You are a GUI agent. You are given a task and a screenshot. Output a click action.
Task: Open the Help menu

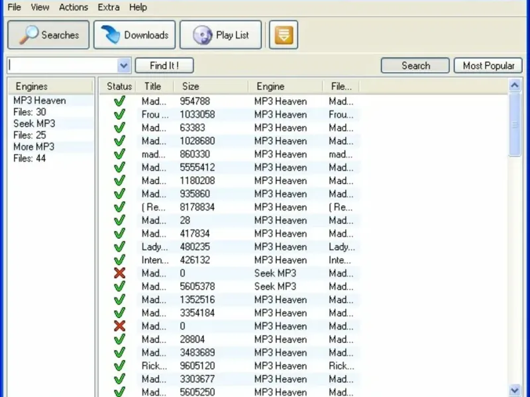138,7
